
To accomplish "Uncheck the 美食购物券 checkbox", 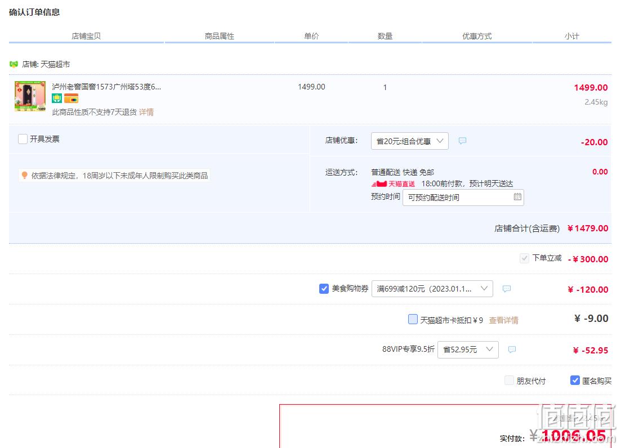I will click(324, 289).
